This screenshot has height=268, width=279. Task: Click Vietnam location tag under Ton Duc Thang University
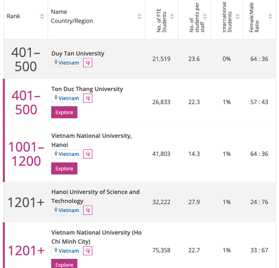click(x=66, y=98)
